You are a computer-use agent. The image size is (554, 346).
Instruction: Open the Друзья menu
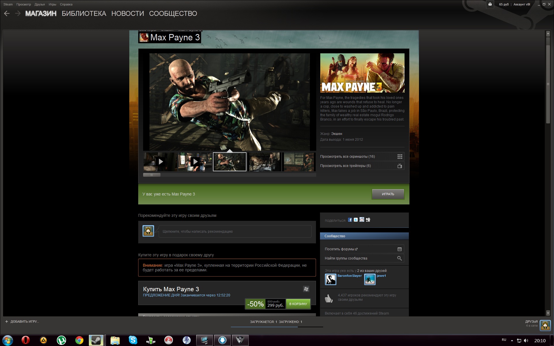[x=40, y=4]
